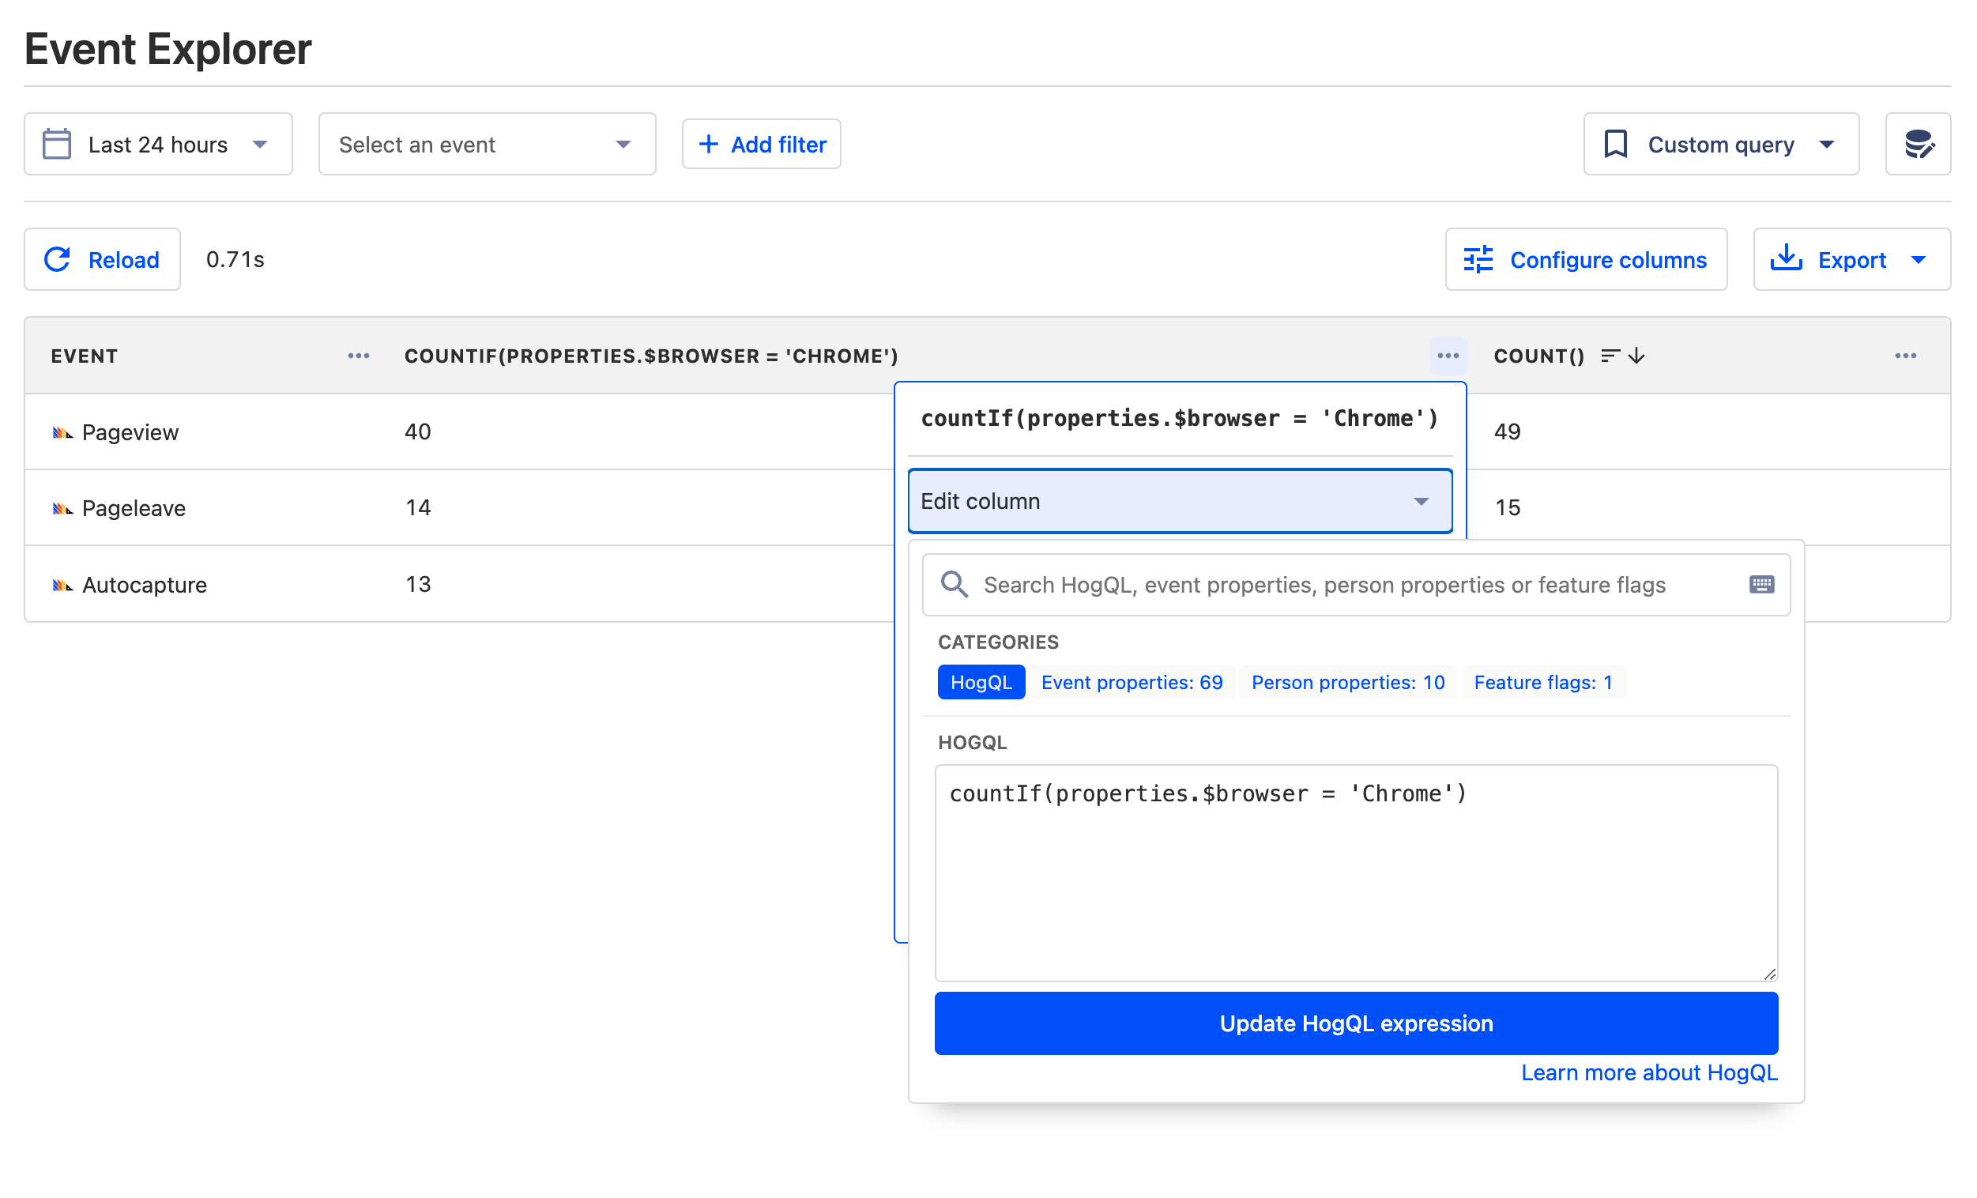Image resolution: width=1977 pixels, height=1198 pixels.
Task: Open the COUNT() column three-dot menu
Action: 1905,356
